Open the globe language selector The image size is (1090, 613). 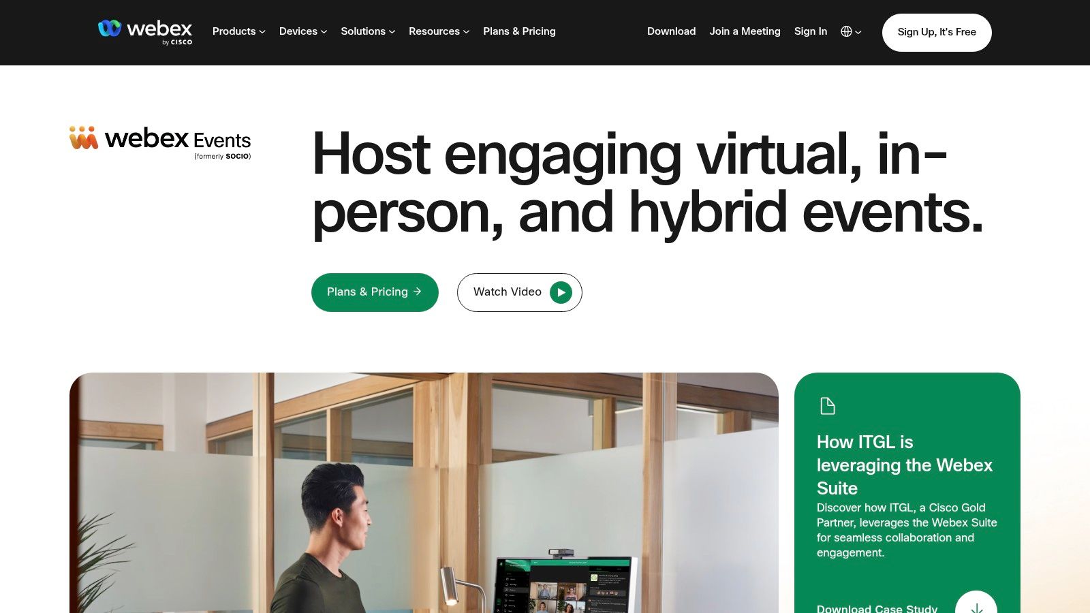pyautogui.click(x=851, y=31)
